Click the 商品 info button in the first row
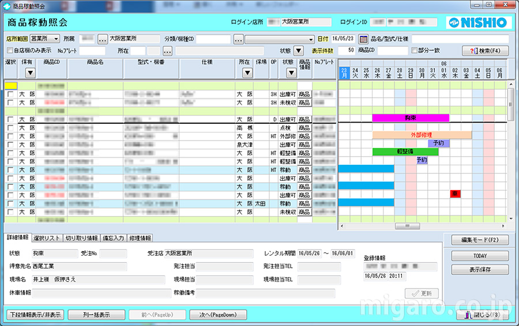The width and height of the screenshot is (519, 326). (304, 94)
